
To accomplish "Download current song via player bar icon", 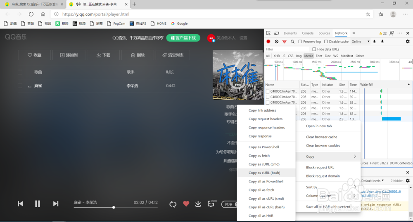I will click(198, 204).
